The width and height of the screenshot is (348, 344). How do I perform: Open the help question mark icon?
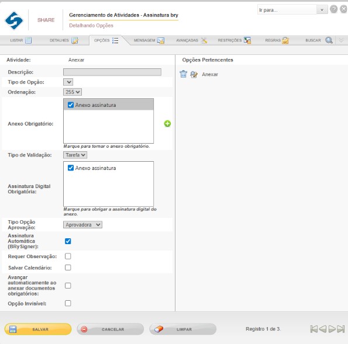(333, 9)
